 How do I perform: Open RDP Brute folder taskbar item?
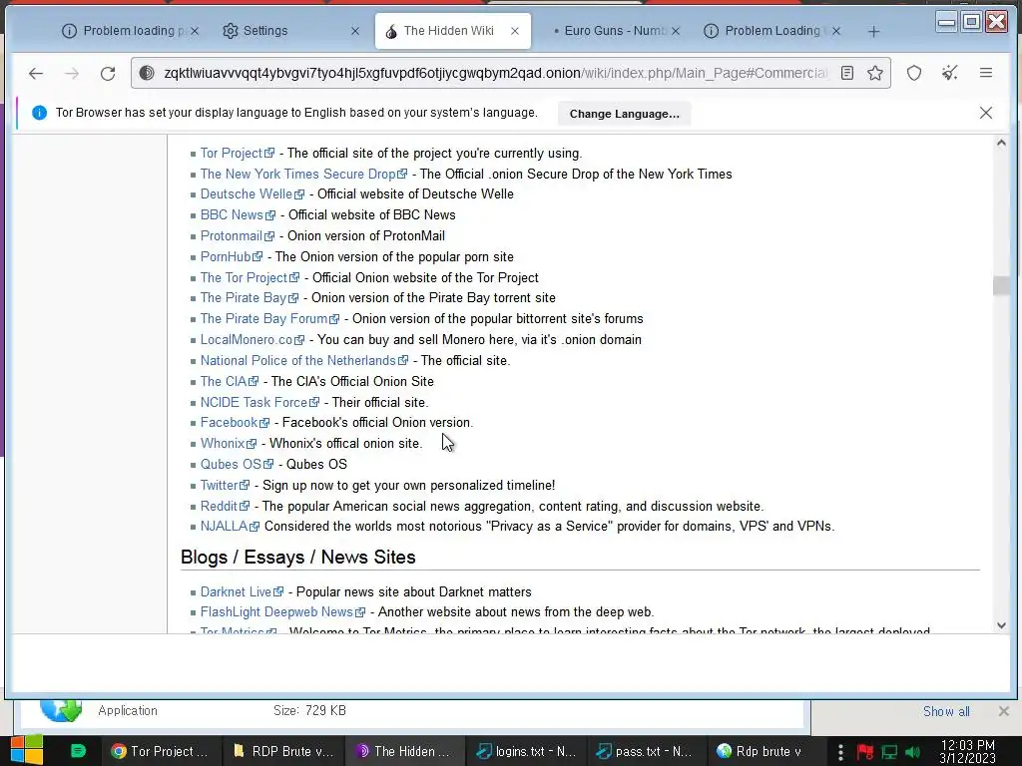click(x=282, y=751)
